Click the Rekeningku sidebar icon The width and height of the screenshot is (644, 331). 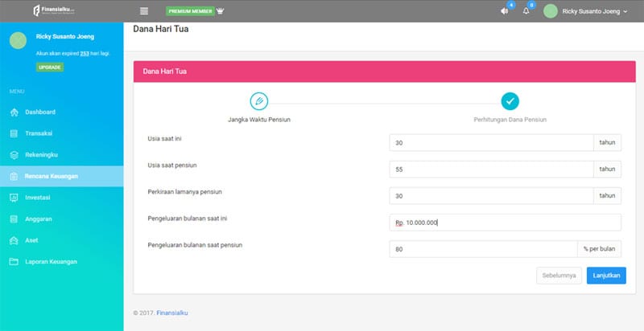pyautogui.click(x=14, y=154)
